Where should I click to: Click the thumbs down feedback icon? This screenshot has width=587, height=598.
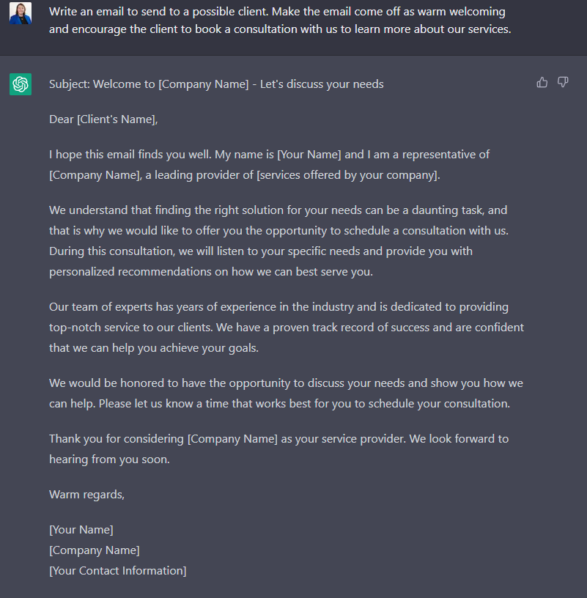point(563,82)
